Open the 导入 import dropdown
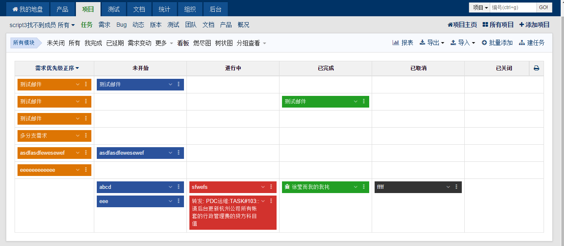The width and height of the screenshot is (564, 246). pos(463,43)
